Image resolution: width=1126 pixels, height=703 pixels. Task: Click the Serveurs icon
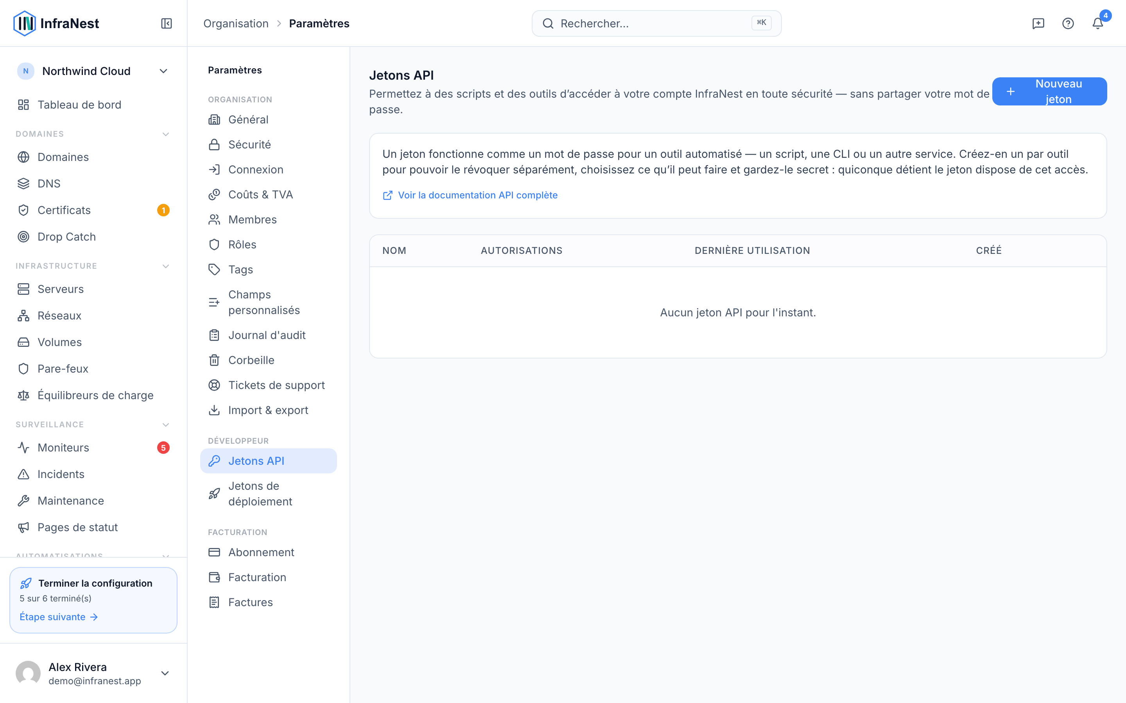(23, 289)
